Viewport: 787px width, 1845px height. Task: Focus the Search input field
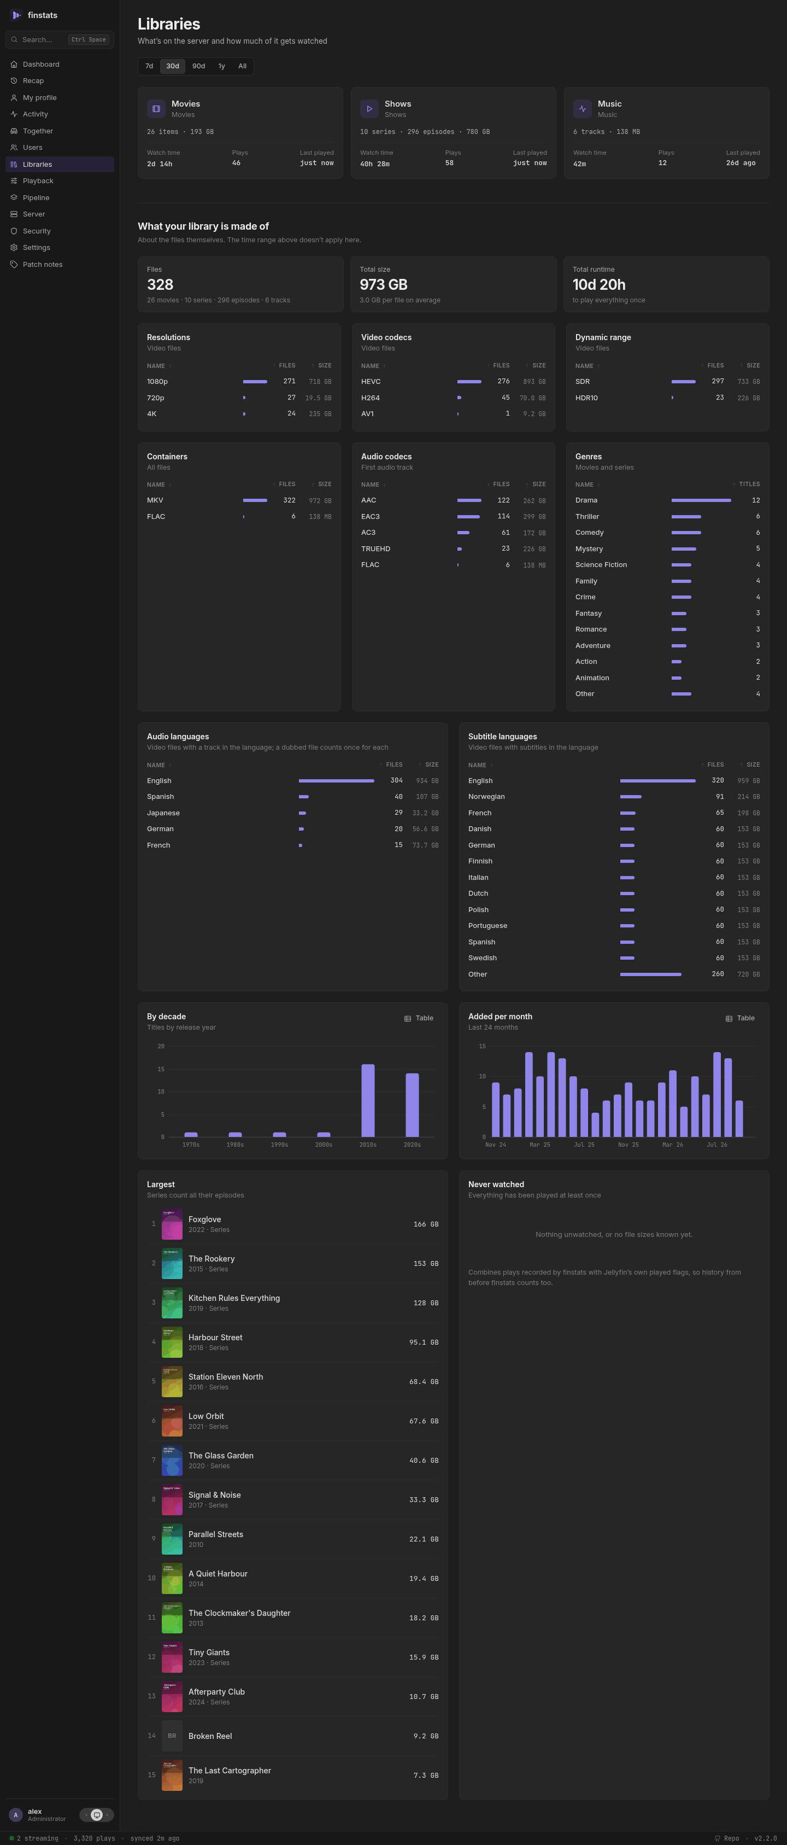pos(60,39)
